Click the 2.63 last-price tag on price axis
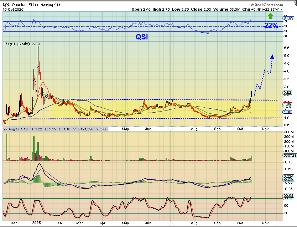 [287, 93]
